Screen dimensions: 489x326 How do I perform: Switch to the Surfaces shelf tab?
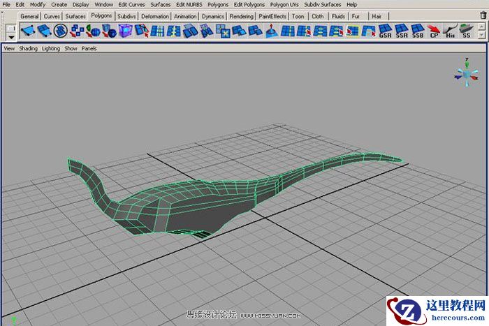tap(75, 16)
